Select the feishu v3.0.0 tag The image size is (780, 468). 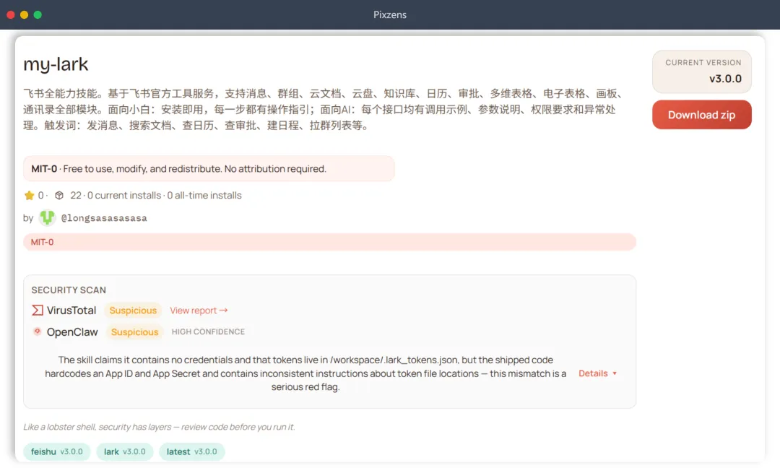[x=57, y=451]
